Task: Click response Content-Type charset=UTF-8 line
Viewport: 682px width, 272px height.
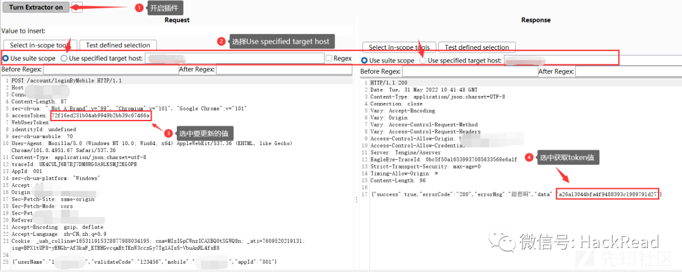Action: tap(438, 97)
